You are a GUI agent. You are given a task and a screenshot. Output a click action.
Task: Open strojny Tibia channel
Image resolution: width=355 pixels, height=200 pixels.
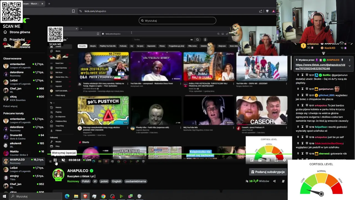[x=24, y=177]
